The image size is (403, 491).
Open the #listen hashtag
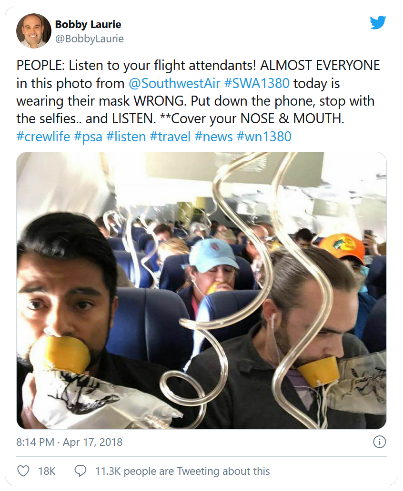pyautogui.click(x=126, y=137)
